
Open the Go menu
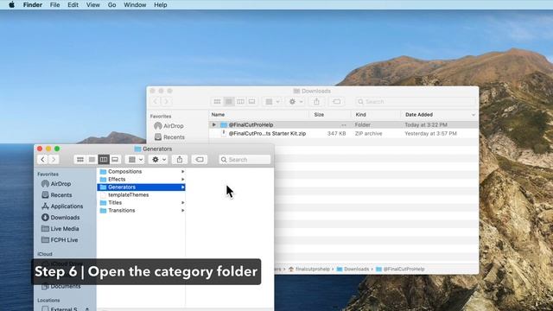(111, 5)
